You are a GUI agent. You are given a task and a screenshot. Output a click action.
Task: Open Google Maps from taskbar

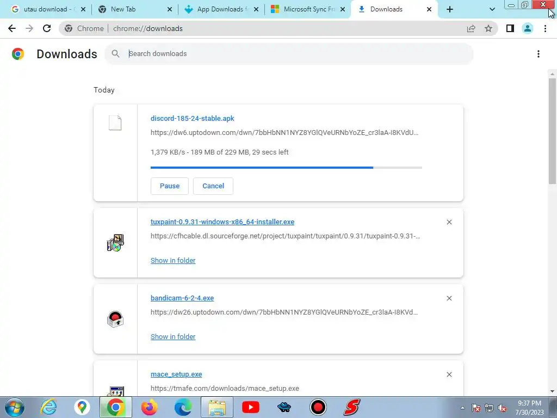pos(82,407)
